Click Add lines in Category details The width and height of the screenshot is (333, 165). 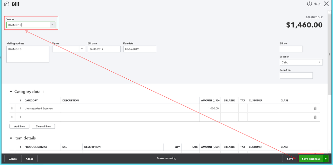(x=19, y=126)
